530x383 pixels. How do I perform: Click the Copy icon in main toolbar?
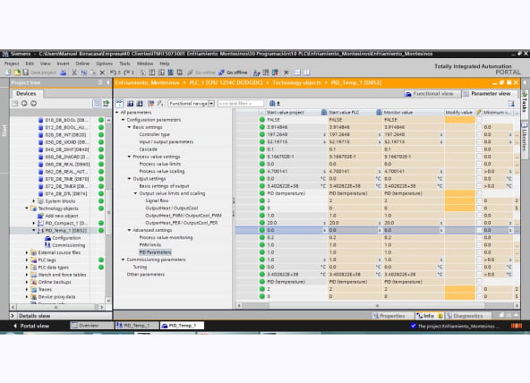pos(83,72)
